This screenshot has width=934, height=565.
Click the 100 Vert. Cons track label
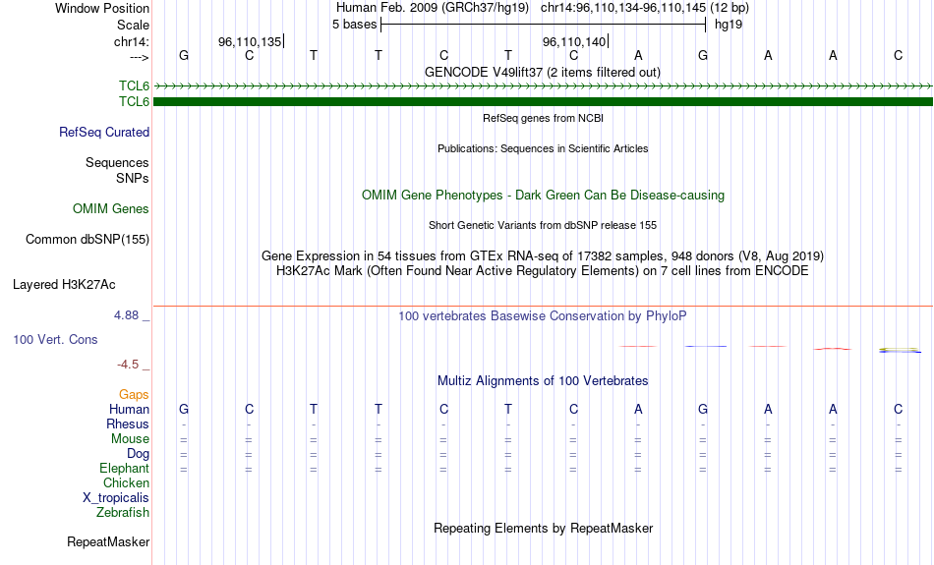pyautogui.click(x=55, y=339)
